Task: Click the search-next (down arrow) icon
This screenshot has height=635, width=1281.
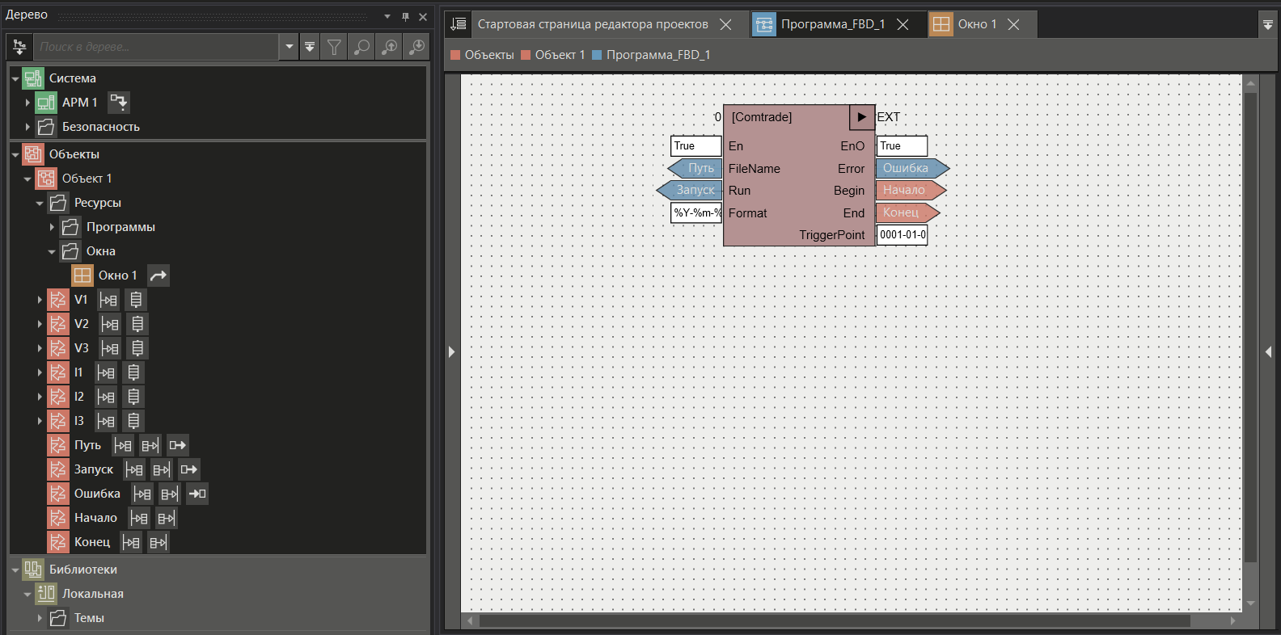Action: point(416,48)
